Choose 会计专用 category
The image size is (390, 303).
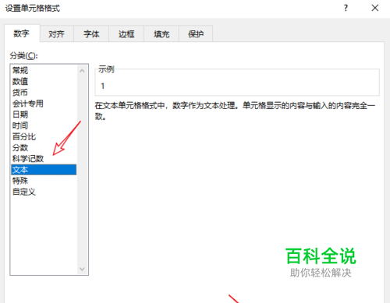point(44,104)
